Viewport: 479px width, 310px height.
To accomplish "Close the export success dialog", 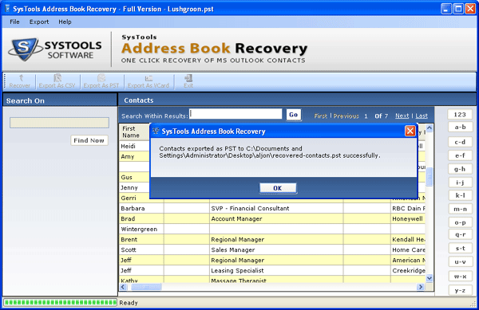I will coord(410,131).
